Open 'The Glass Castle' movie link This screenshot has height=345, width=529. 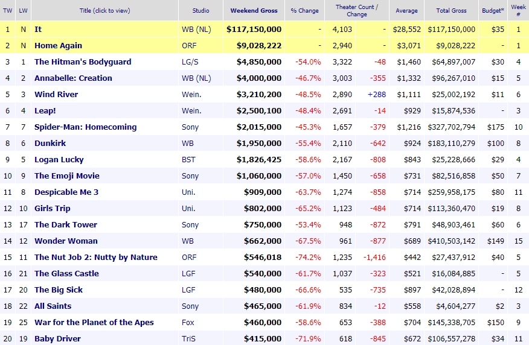point(66,274)
